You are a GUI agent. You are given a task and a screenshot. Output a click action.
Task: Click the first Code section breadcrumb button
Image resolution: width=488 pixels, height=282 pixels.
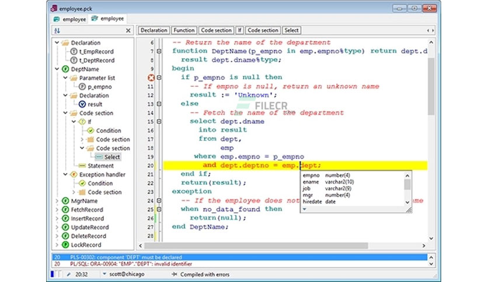coord(217,30)
